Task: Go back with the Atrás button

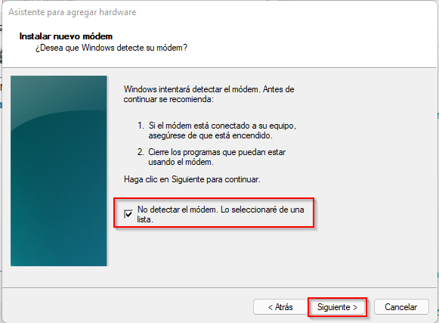Action: (280, 307)
